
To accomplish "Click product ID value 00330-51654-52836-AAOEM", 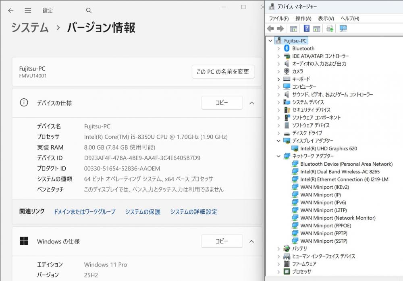I will [122, 169].
